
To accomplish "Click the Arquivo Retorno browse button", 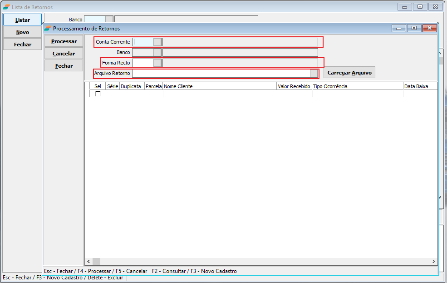I will pos(314,74).
